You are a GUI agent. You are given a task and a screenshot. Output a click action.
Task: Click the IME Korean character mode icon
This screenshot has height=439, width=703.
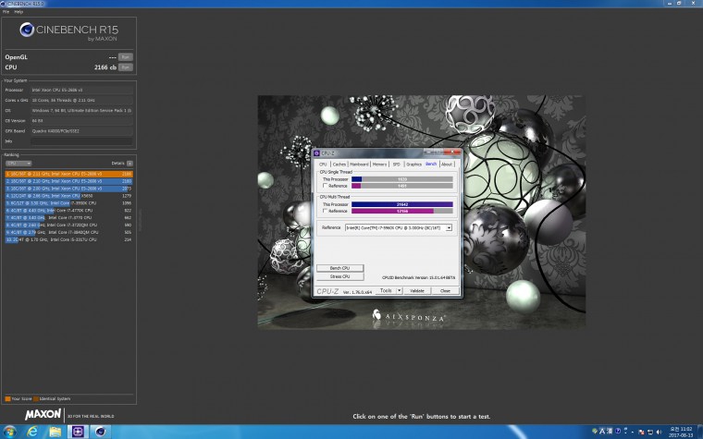[x=610, y=431]
